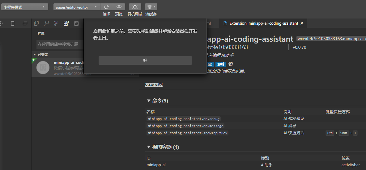Click the 标题 column header
Screen dimensions: 366x170
pos(265,158)
